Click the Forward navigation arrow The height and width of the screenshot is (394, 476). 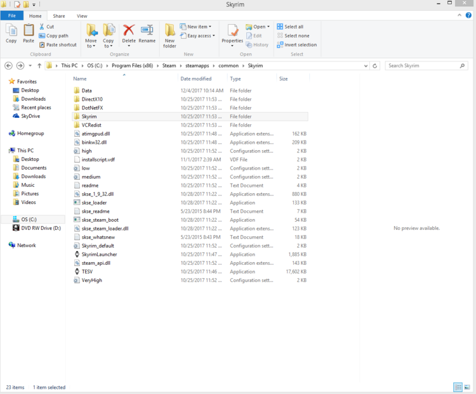(x=20, y=66)
